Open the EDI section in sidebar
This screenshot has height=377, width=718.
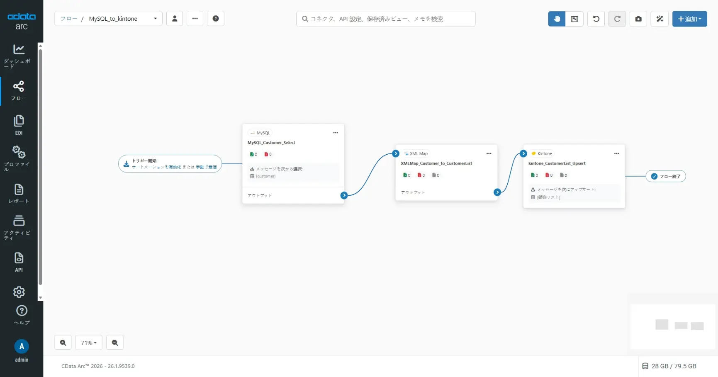click(19, 125)
